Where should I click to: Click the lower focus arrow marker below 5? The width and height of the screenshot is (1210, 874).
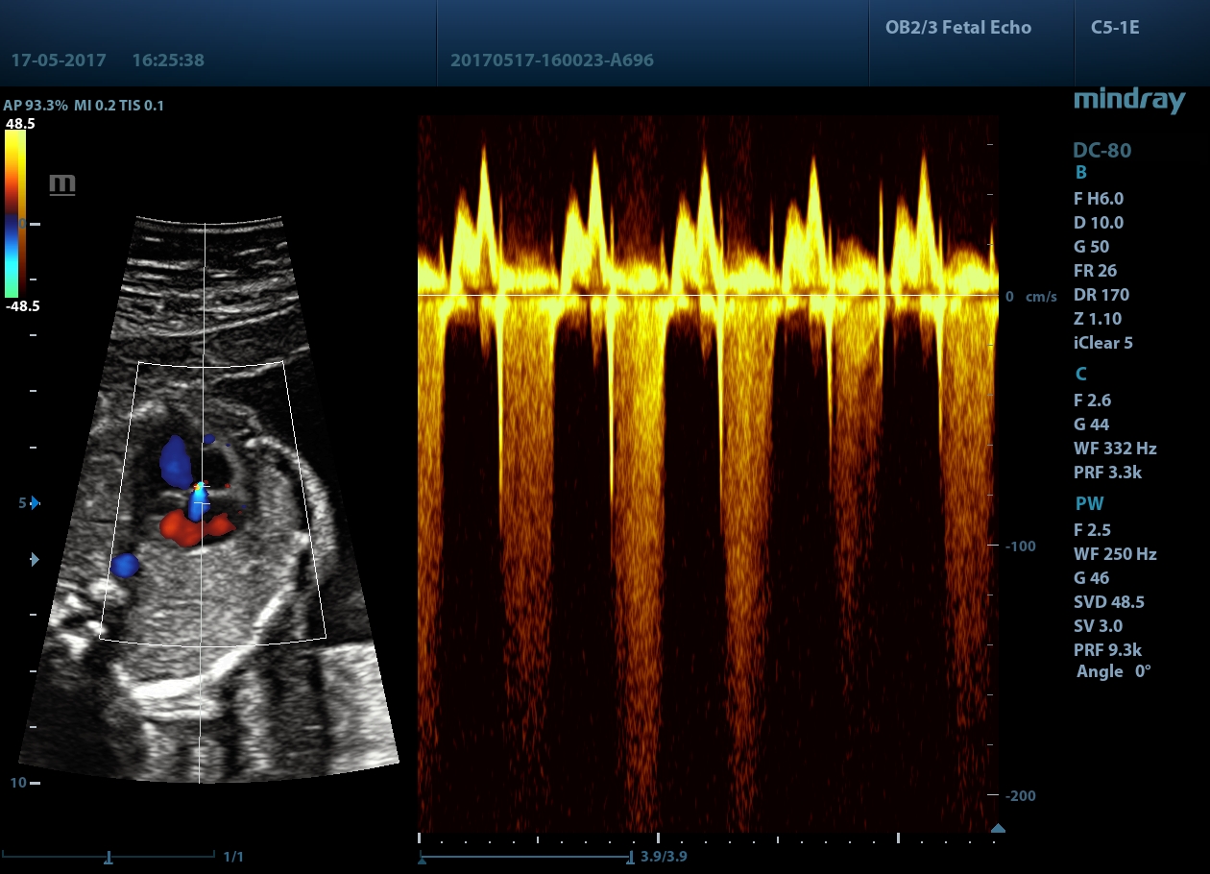point(35,559)
